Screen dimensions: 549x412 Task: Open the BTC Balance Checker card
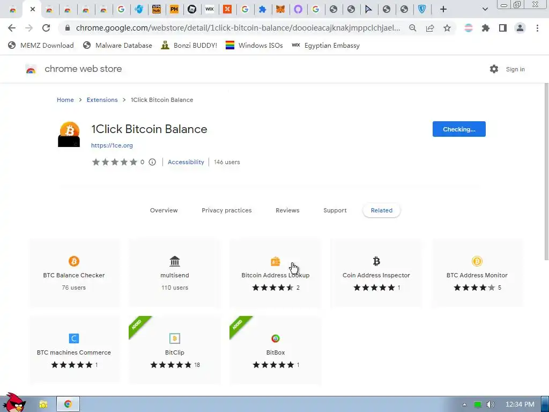(74, 273)
